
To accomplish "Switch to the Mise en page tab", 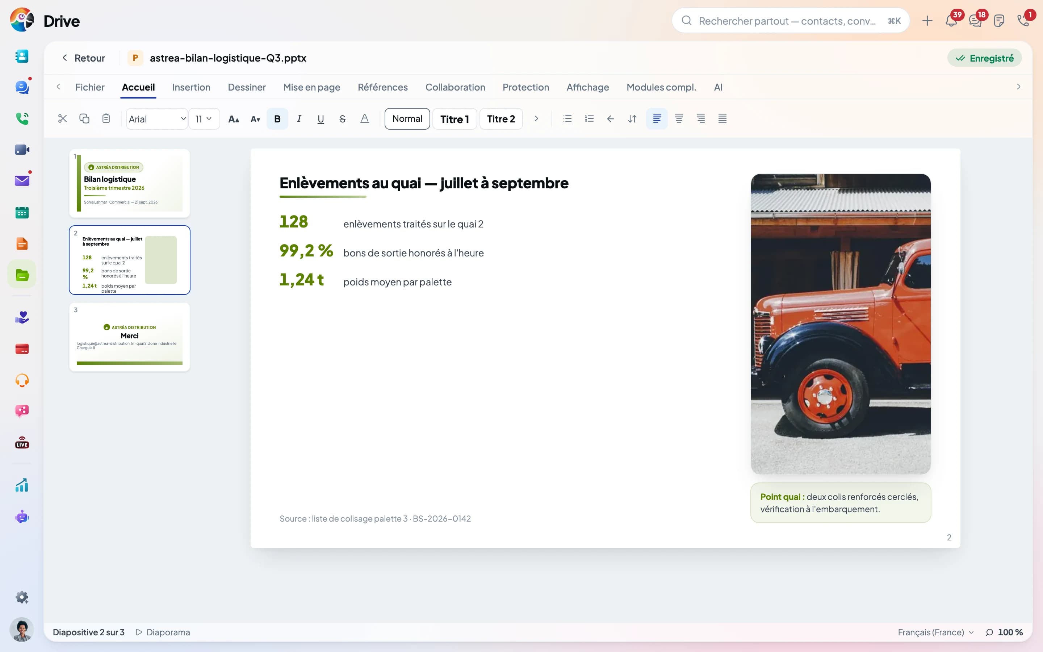I will click(x=311, y=87).
